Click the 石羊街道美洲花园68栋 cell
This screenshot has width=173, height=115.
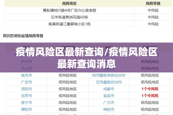pos(69,17)
